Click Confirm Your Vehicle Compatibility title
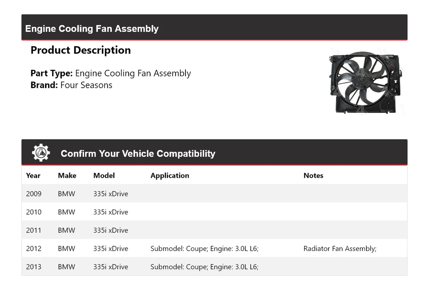Screen dimensions: 429x290 coord(138,154)
